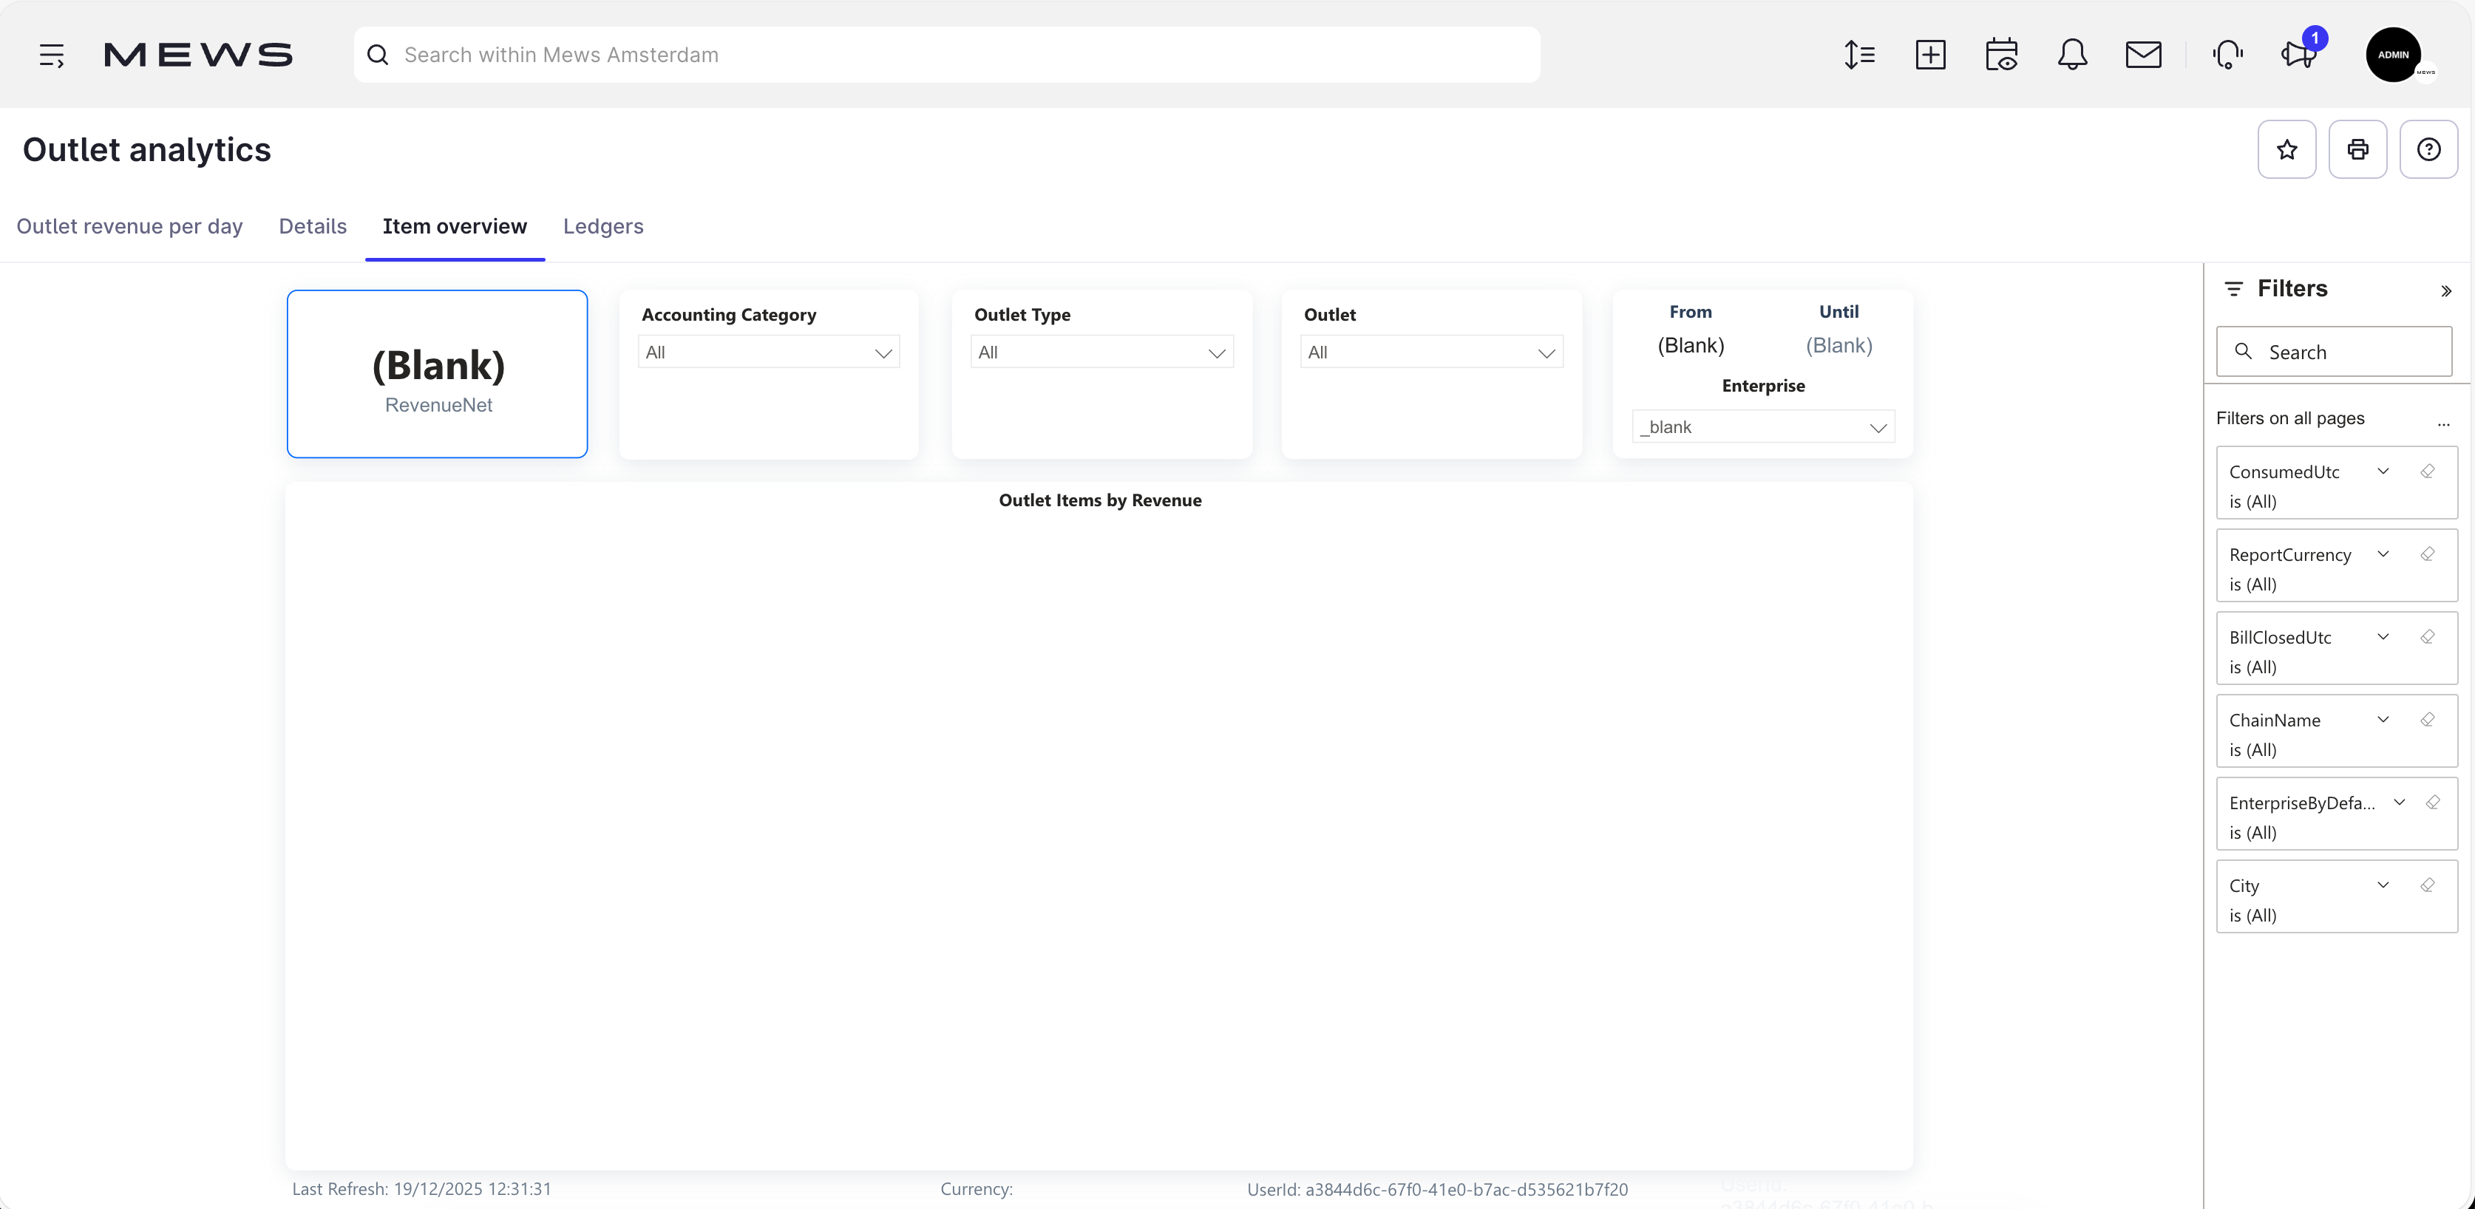The image size is (2475, 1209).
Task: Expand the ConsumedUtc filter card
Action: tap(2383, 471)
